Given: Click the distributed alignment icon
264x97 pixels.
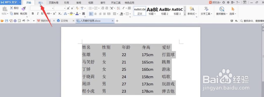Looking at the screenshot, I should (x=109, y=14).
